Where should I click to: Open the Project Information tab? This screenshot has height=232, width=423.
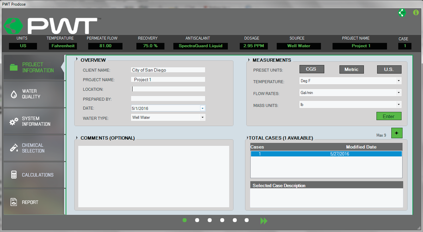pyautogui.click(x=34, y=67)
